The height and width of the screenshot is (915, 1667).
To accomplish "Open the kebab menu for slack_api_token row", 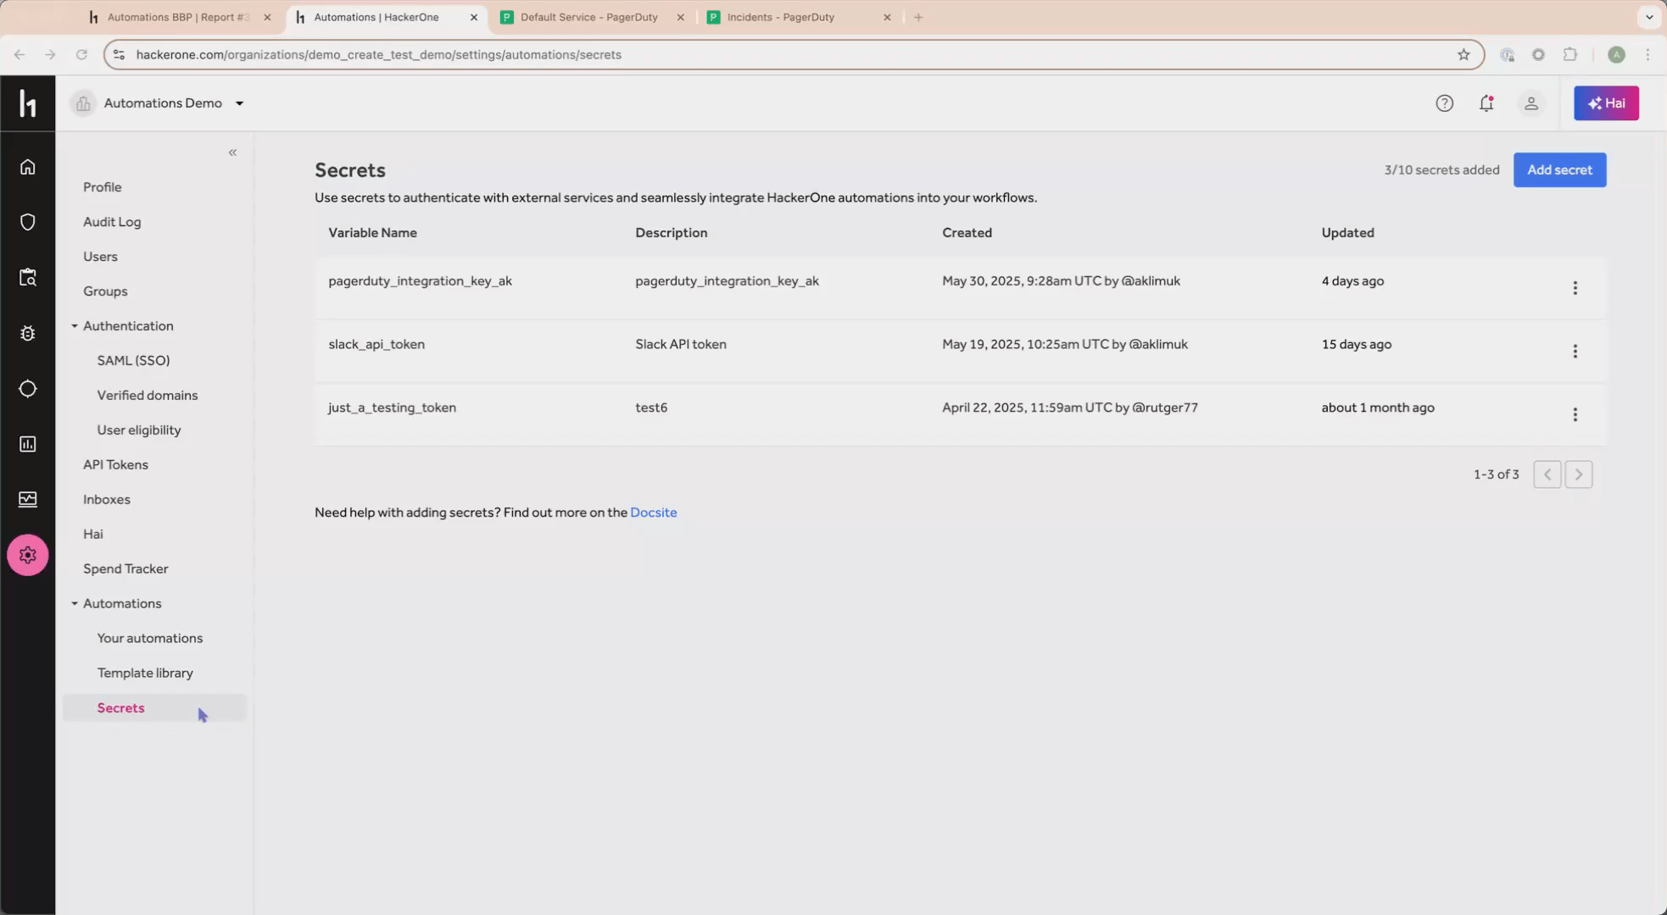I will tap(1575, 351).
